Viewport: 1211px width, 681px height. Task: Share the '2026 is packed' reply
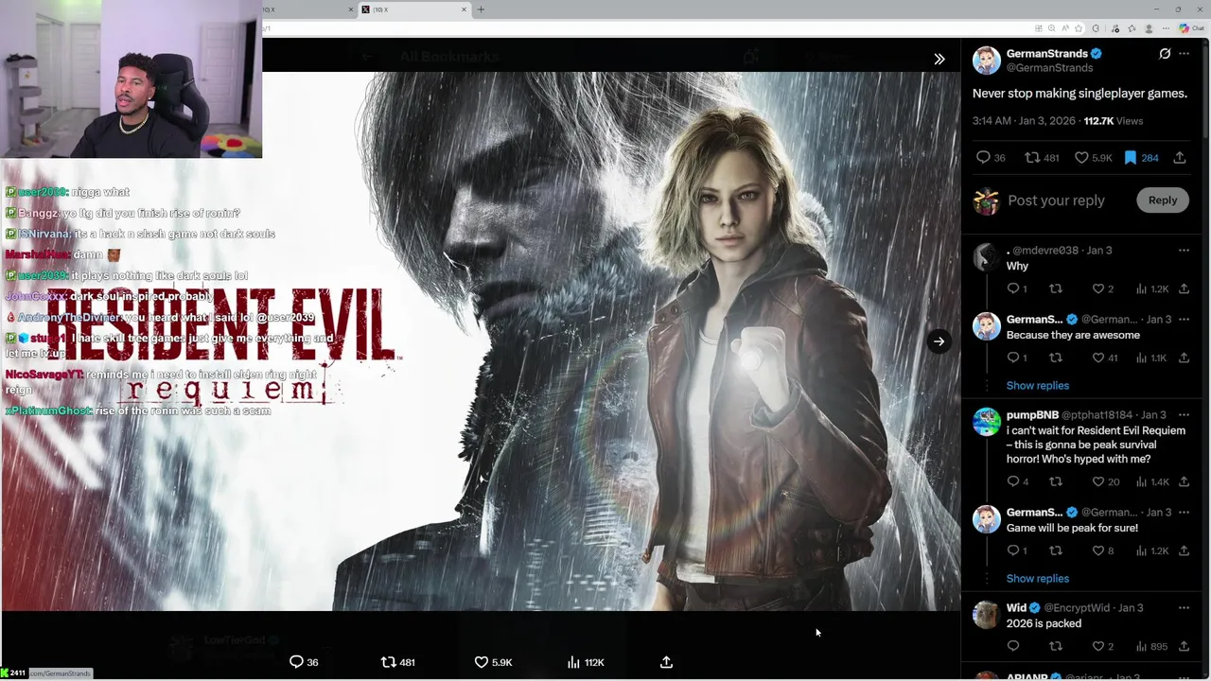[1185, 646]
